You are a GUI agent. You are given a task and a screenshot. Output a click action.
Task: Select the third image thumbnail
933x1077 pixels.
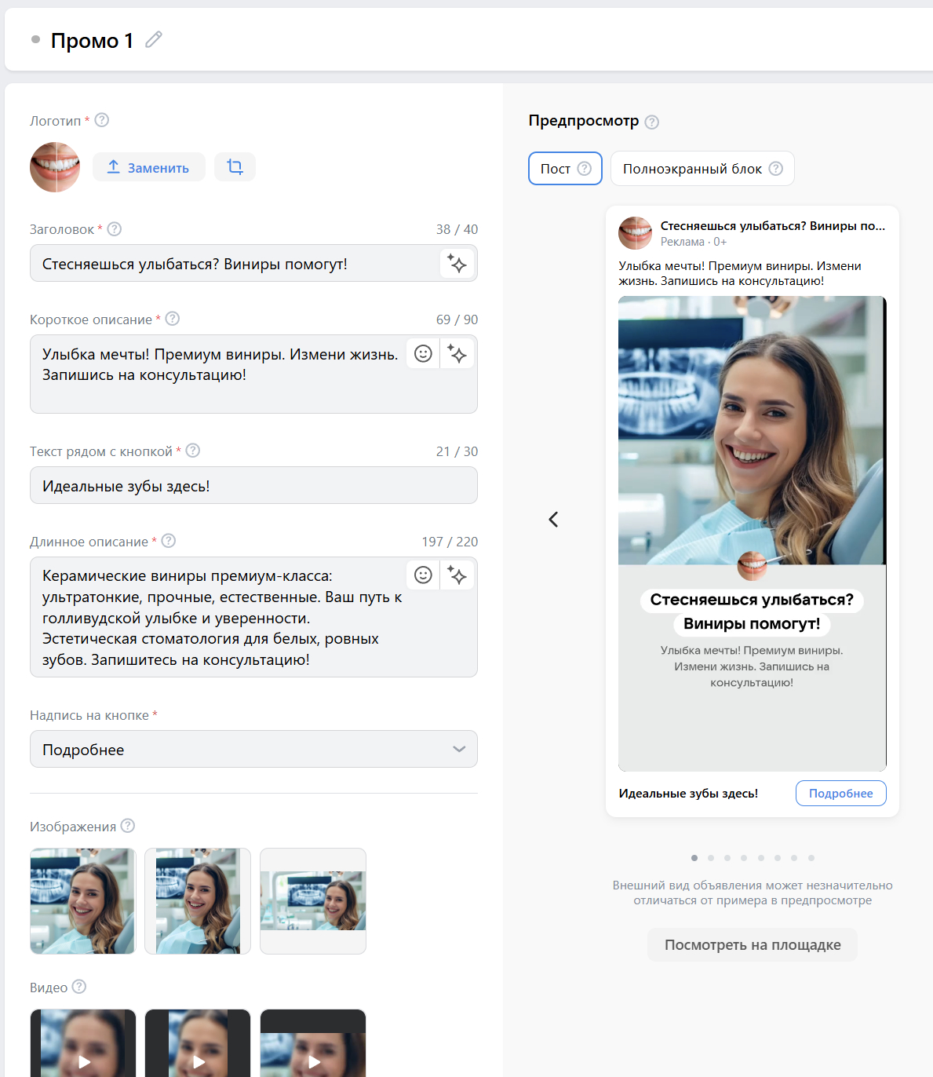(313, 901)
